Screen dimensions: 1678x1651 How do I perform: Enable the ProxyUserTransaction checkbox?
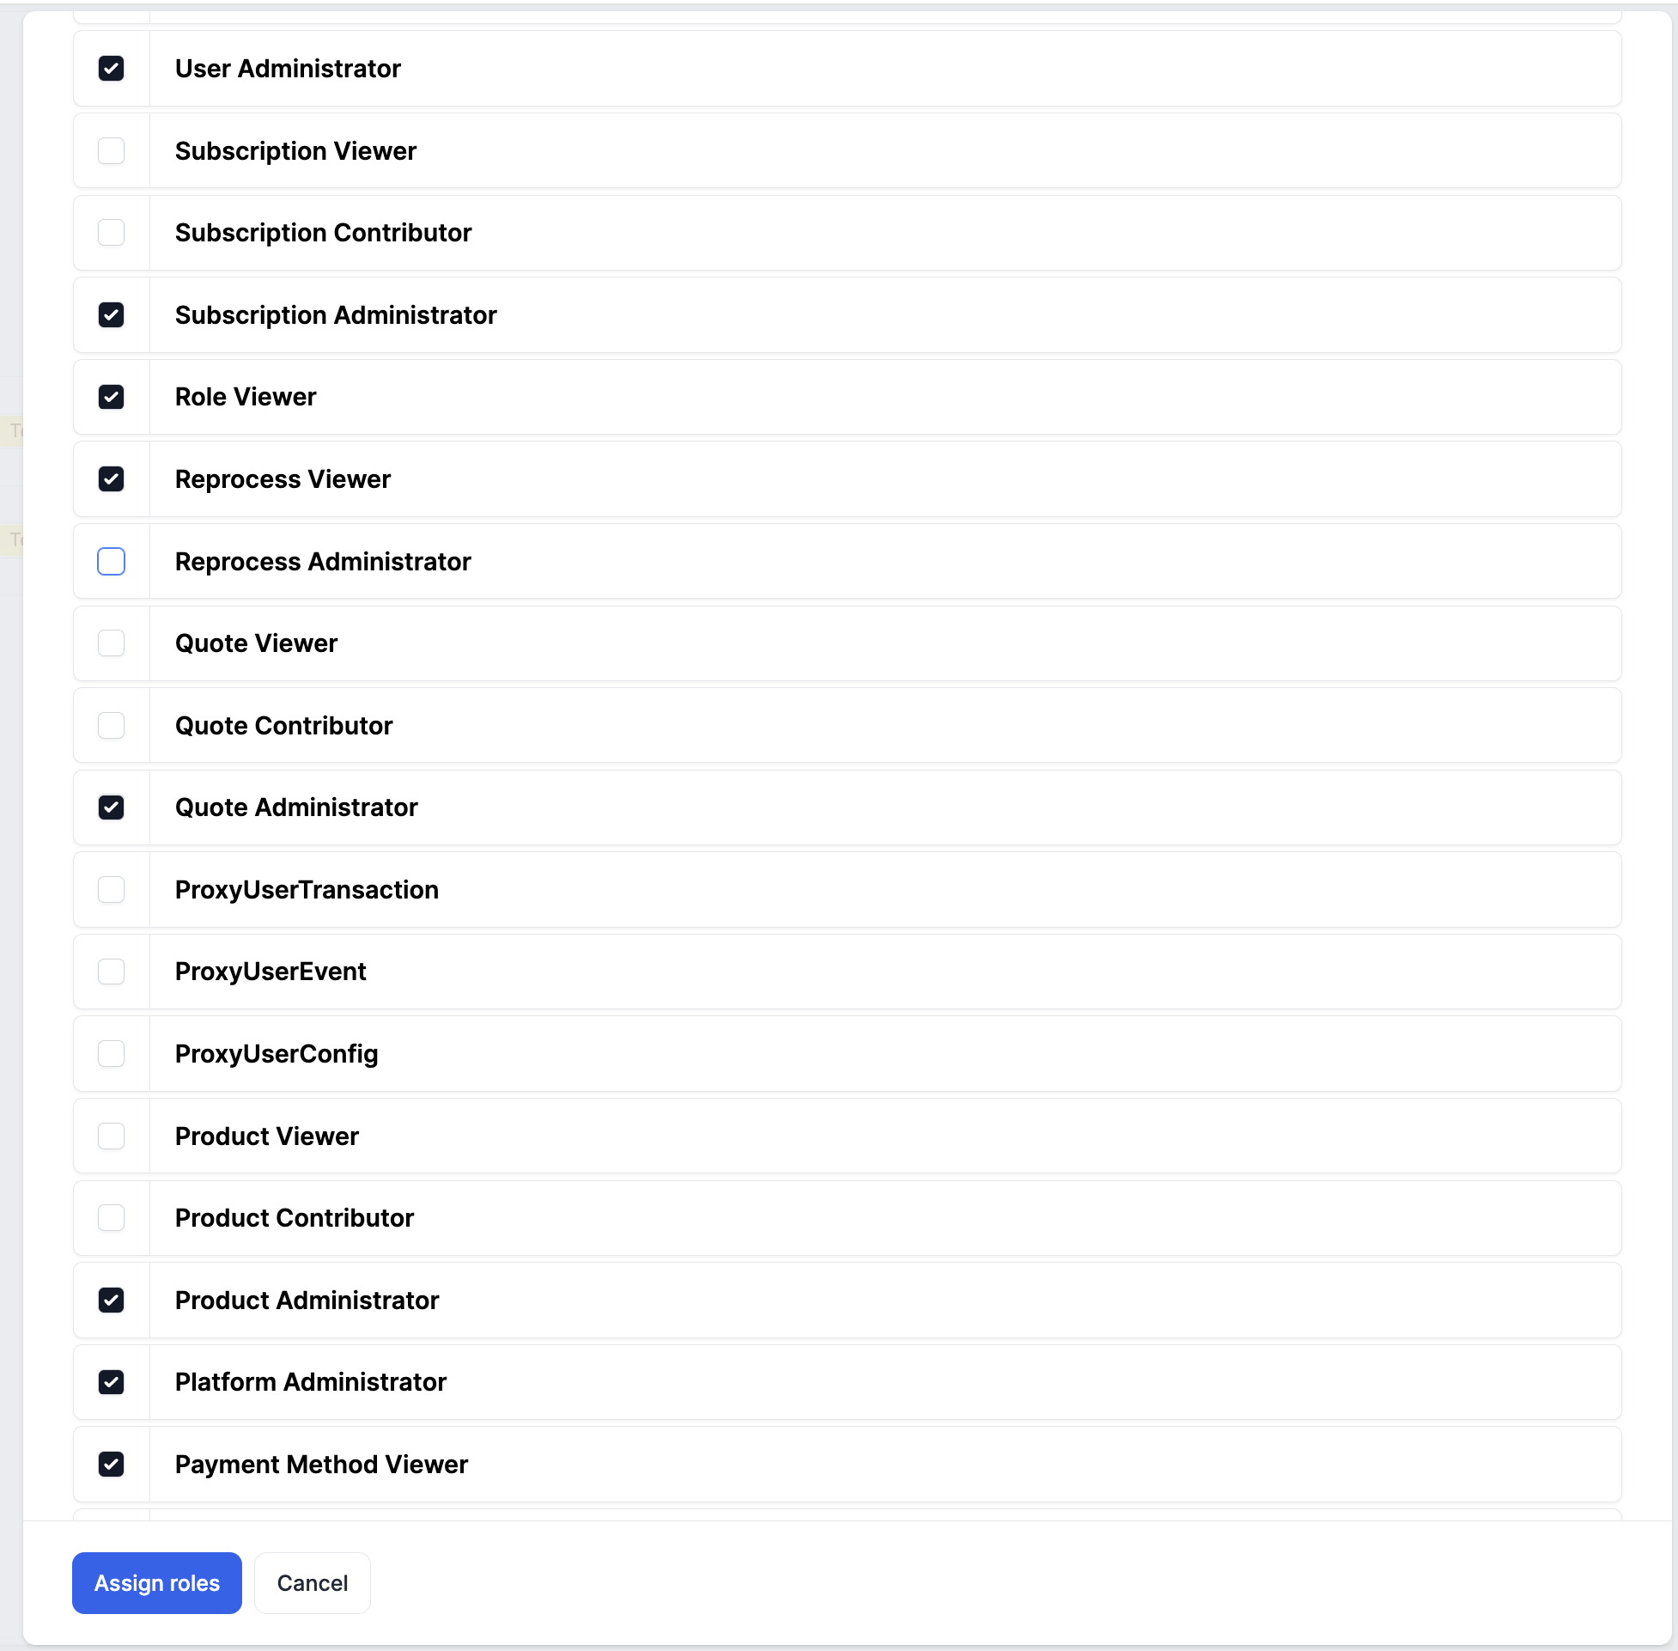111,890
